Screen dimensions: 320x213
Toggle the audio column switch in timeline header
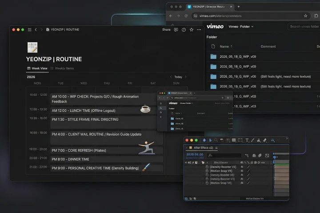click(189, 162)
